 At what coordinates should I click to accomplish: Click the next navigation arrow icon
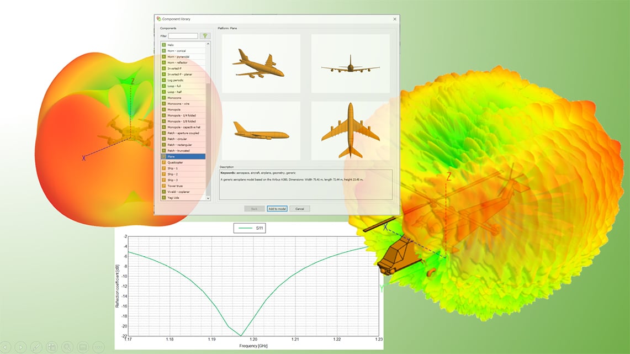(21, 346)
